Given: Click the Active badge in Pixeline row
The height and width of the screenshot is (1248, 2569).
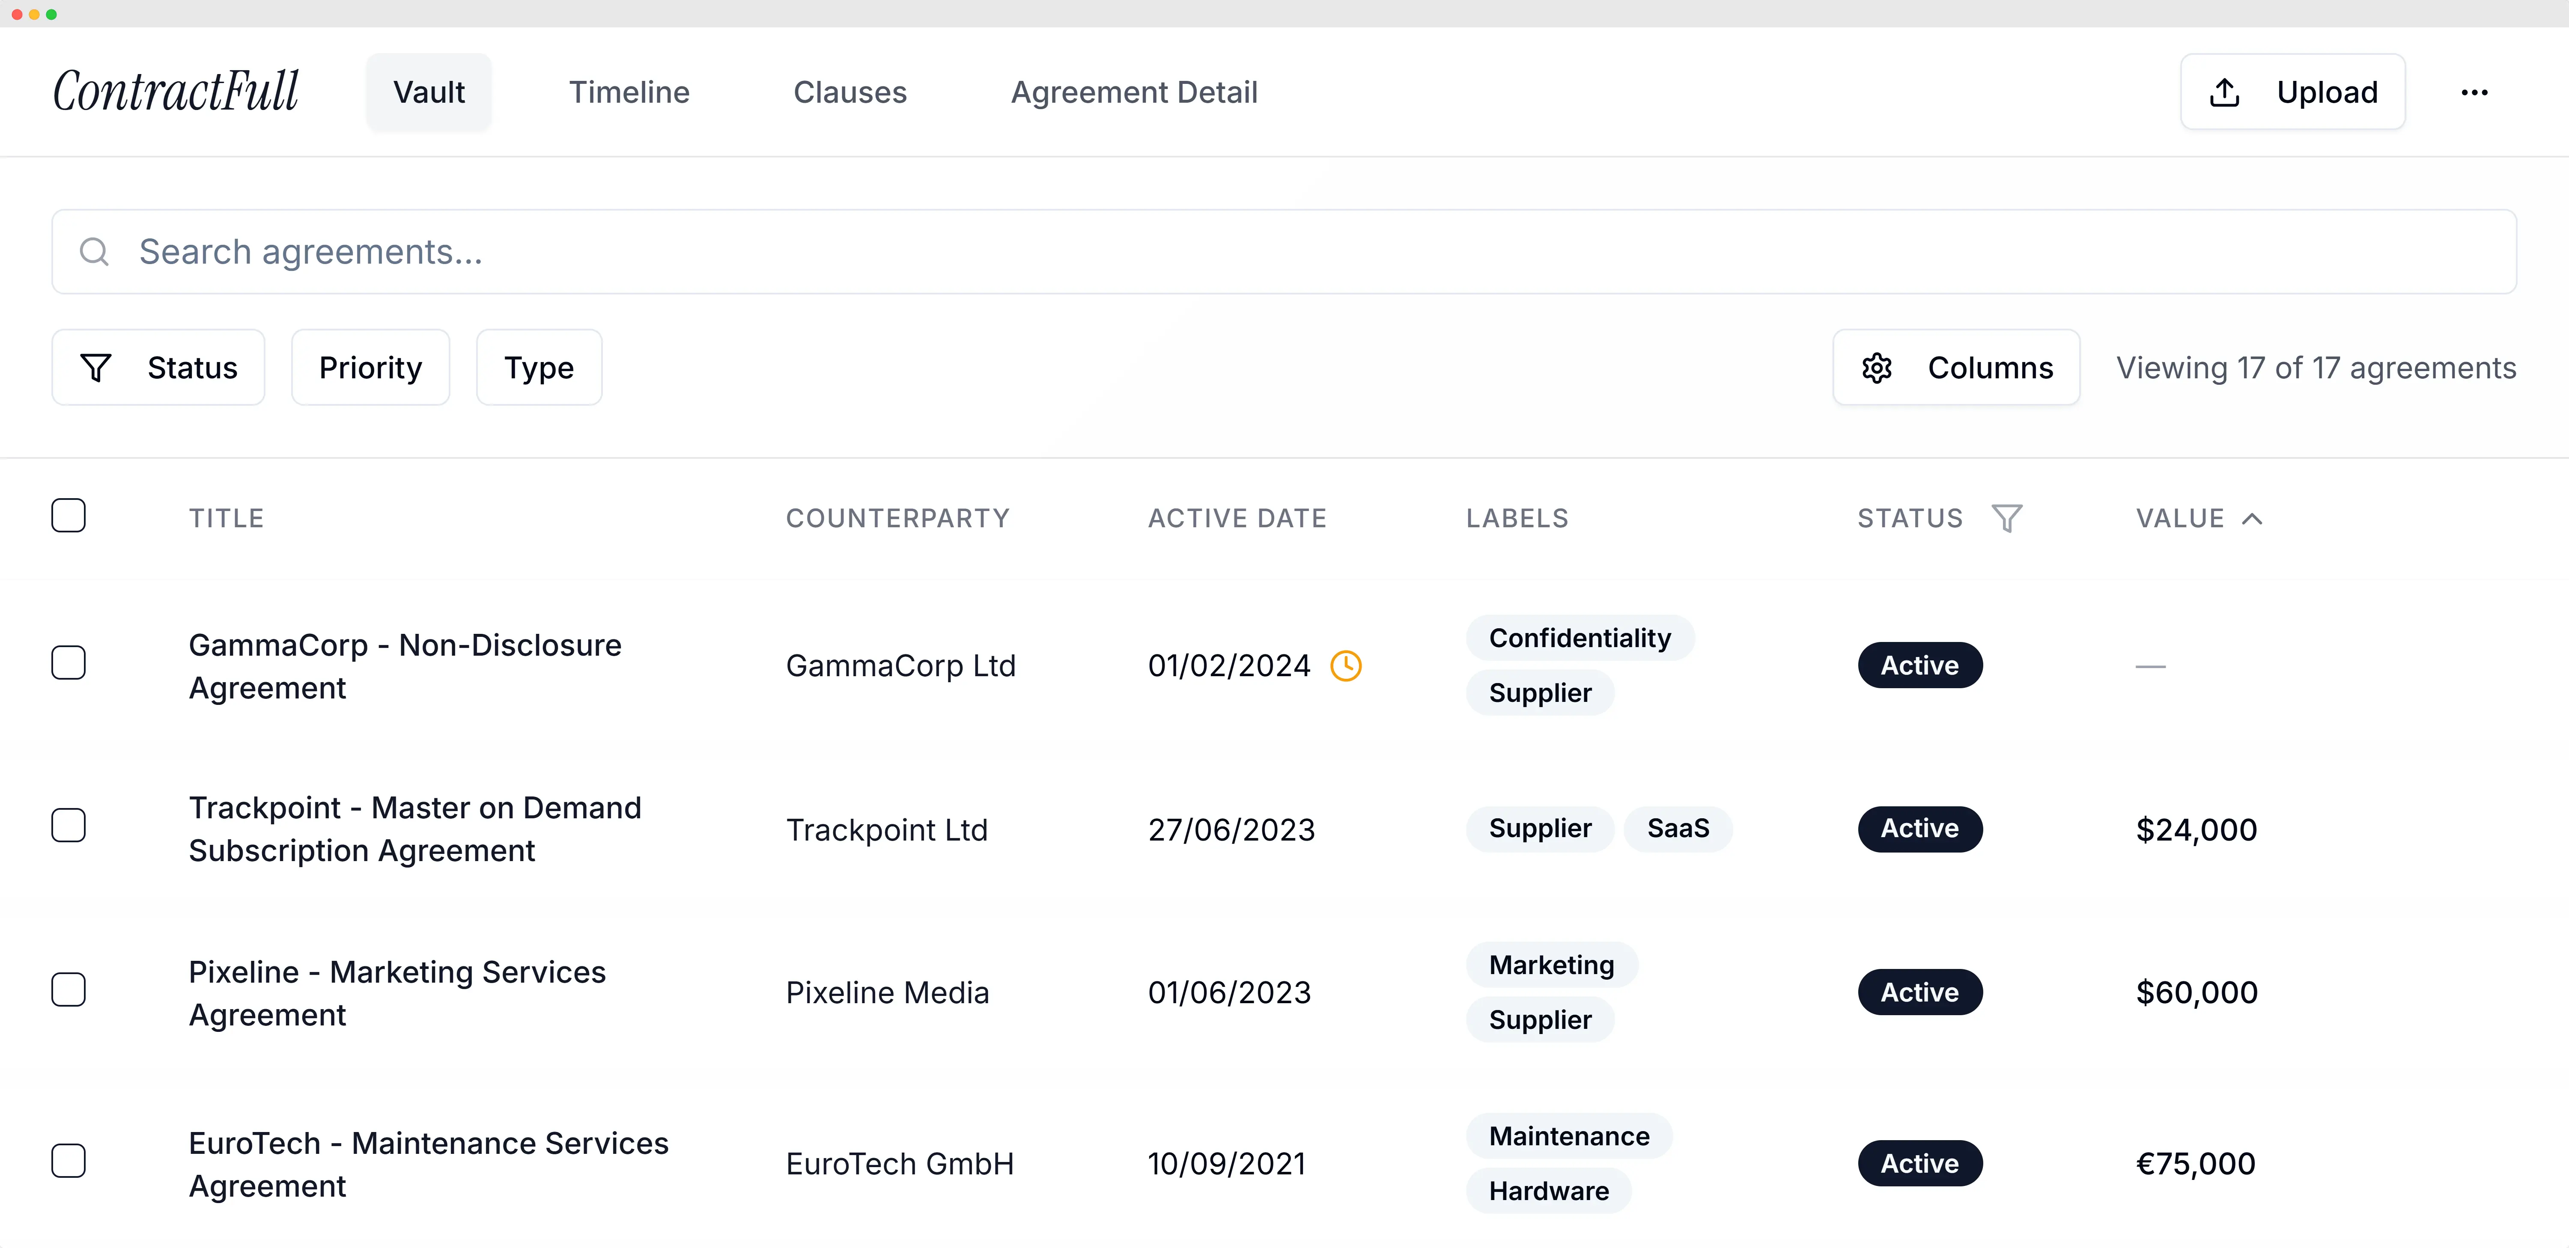Looking at the screenshot, I should [x=1920, y=992].
